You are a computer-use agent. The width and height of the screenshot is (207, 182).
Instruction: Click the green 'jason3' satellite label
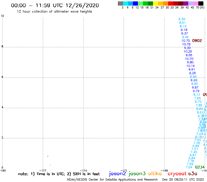click(137, 174)
